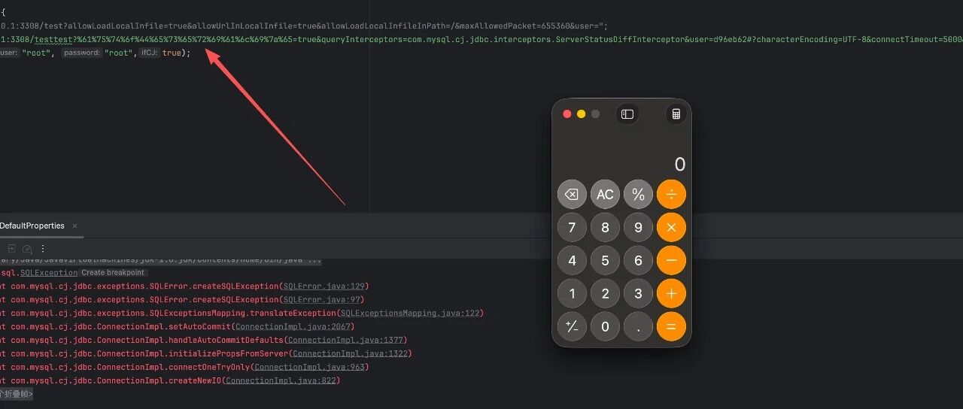Click digit 6 on the Calculator
Image resolution: width=963 pixels, height=409 pixels.
[638, 260]
